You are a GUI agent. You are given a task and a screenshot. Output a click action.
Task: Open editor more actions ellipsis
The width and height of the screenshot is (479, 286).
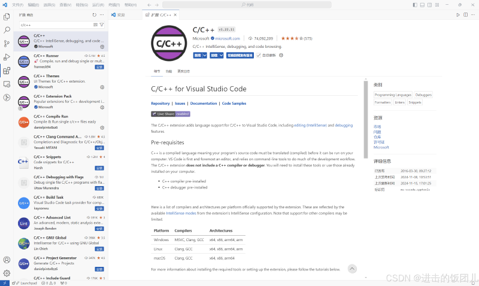pyautogui.click(x=473, y=14)
